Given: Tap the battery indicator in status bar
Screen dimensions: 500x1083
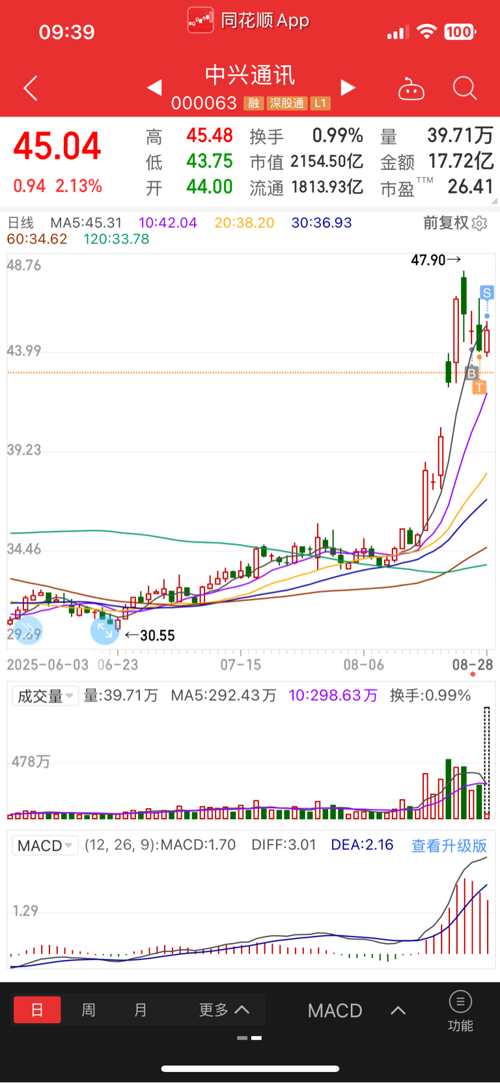Looking at the screenshot, I should [460, 32].
